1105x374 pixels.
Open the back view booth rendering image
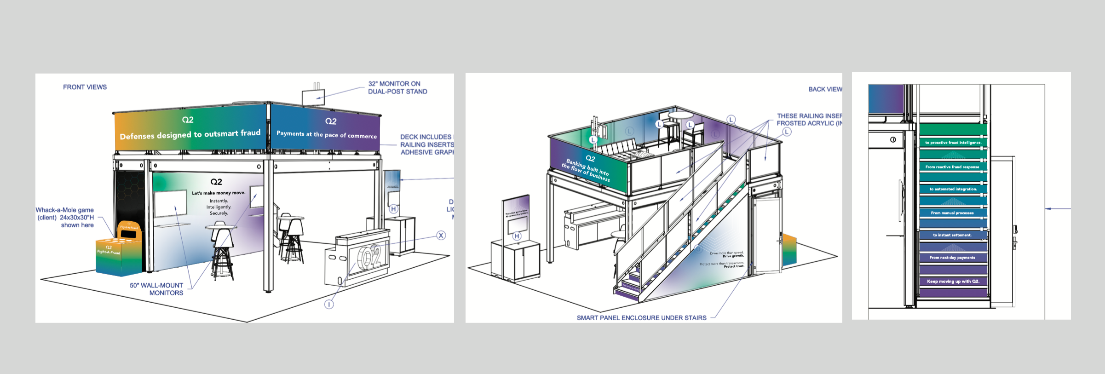coord(654,198)
